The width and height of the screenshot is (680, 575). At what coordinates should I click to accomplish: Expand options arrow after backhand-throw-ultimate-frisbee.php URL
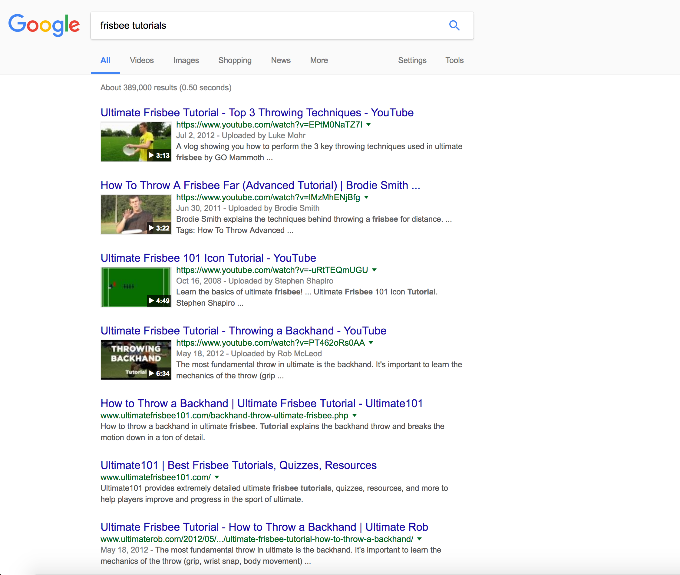(355, 415)
